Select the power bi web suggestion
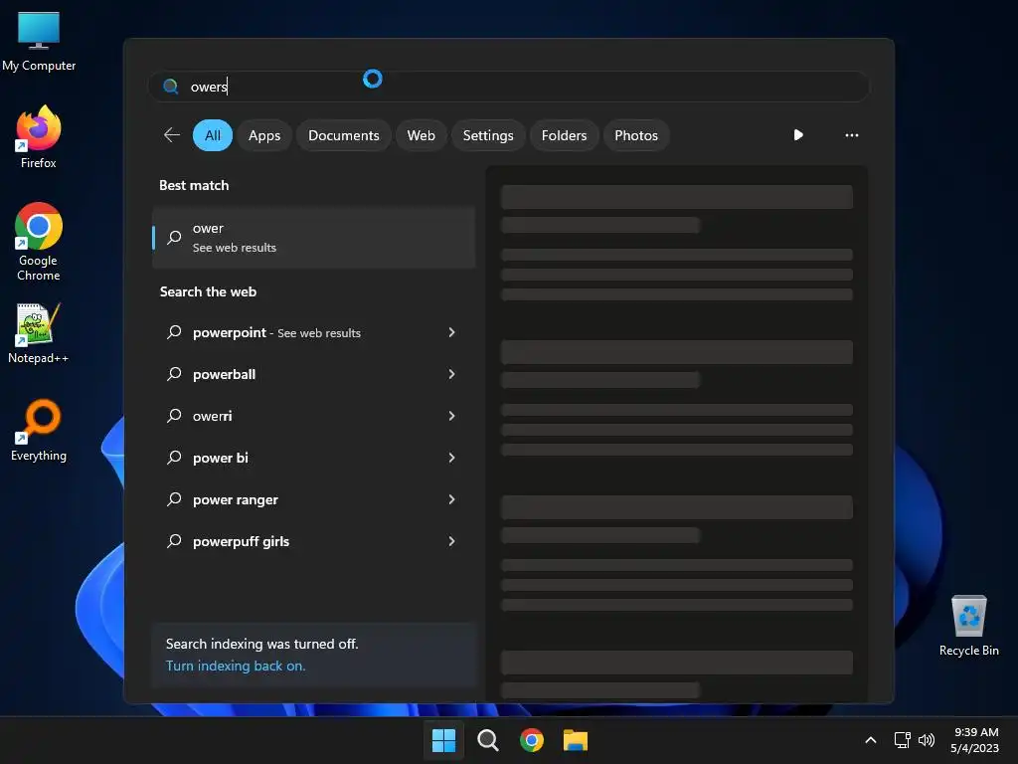 [x=313, y=458]
